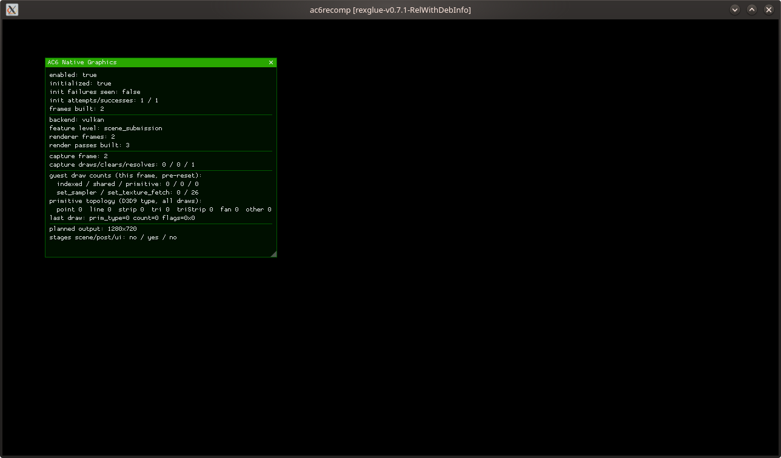Click 'init attempts/successes: 1 / 1' line
Screen dimensions: 781x458
tap(104, 101)
